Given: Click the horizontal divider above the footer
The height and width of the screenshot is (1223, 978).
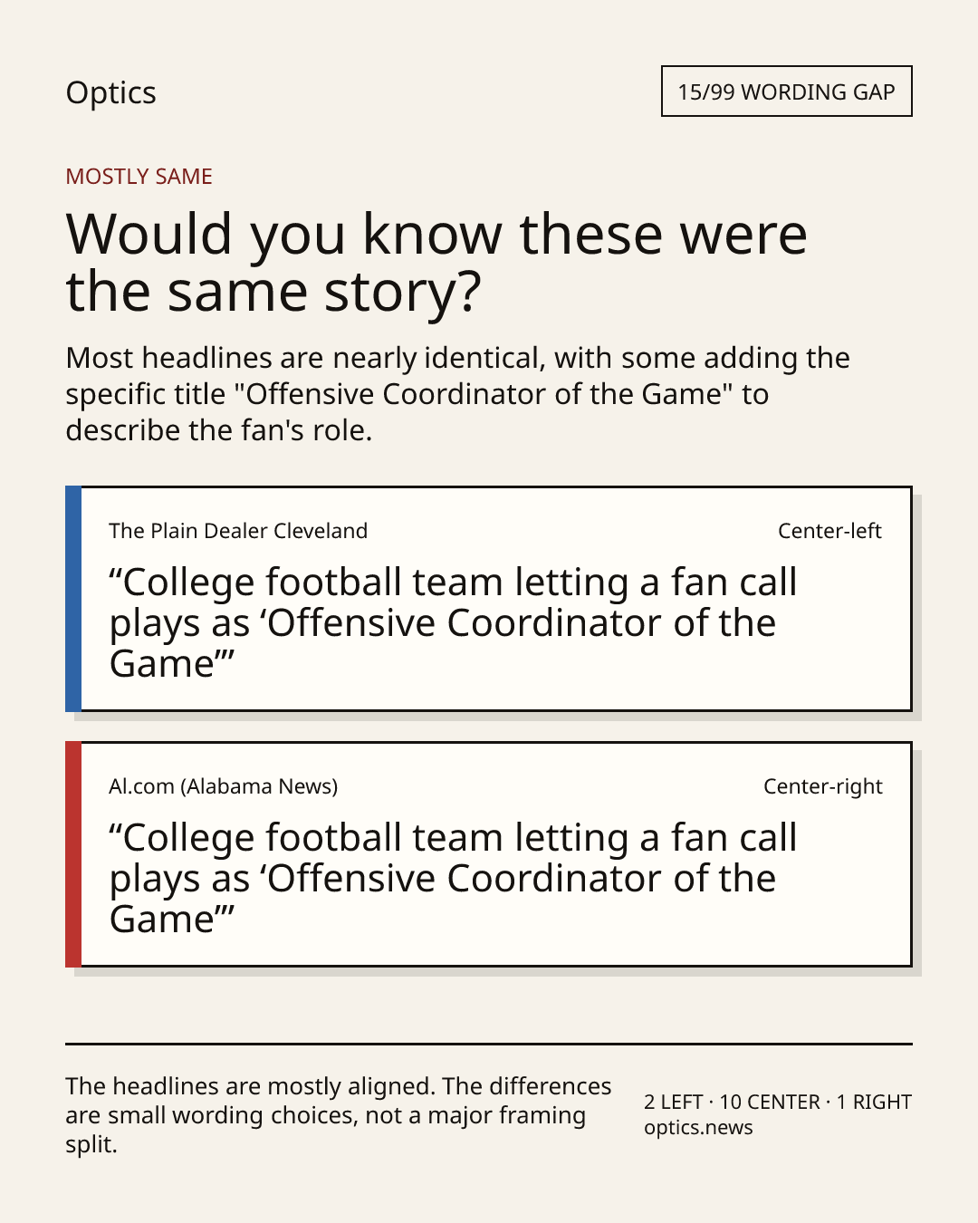Looking at the screenshot, I should (489, 1044).
